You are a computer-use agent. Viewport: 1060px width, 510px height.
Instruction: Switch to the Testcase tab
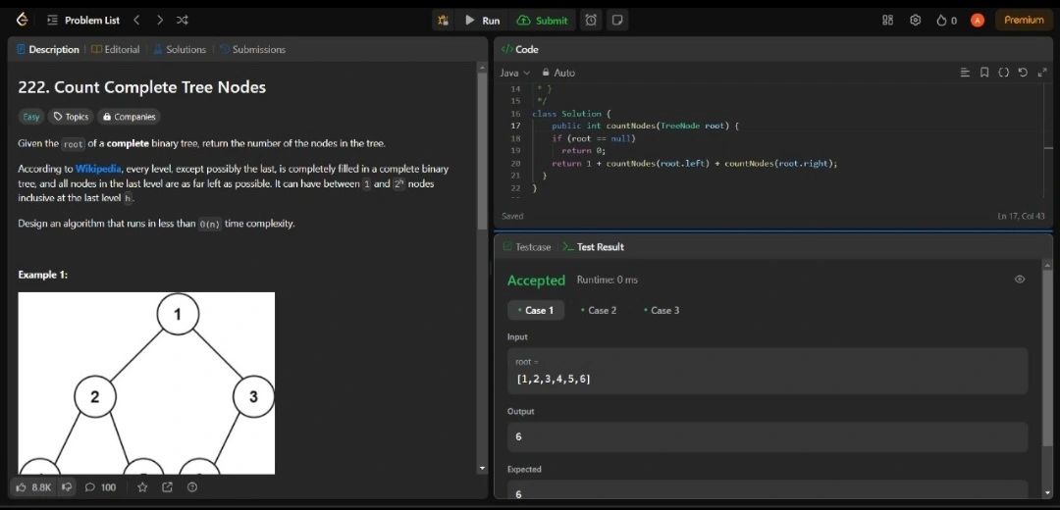click(x=527, y=247)
